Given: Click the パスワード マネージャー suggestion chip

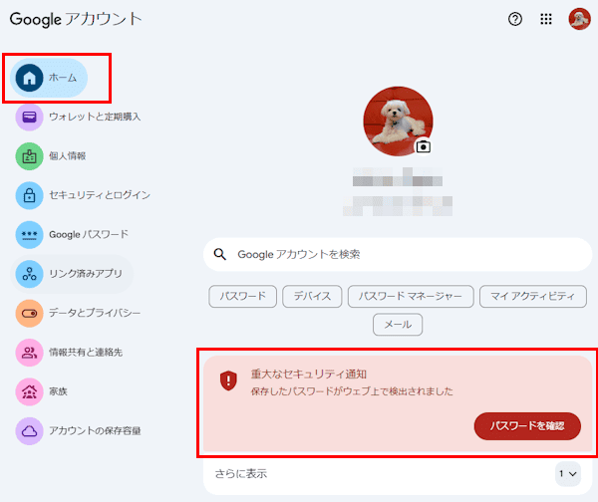Looking at the screenshot, I should [411, 296].
